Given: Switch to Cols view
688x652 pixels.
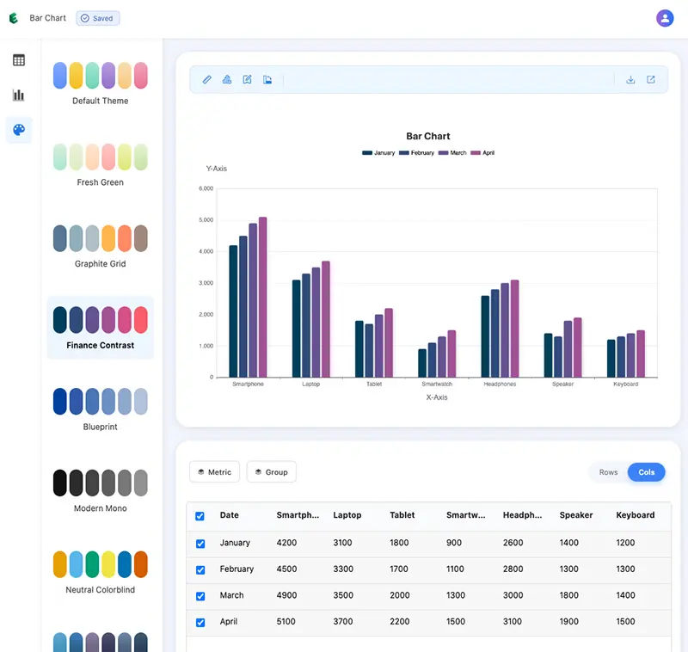Looking at the screenshot, I should click(647, 472).
